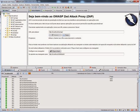The width and height of the screenshot is (140, 112).
Task: Select the http://localhost/xampp/lang.php?pt_br row
Action: tap(69, 104)
